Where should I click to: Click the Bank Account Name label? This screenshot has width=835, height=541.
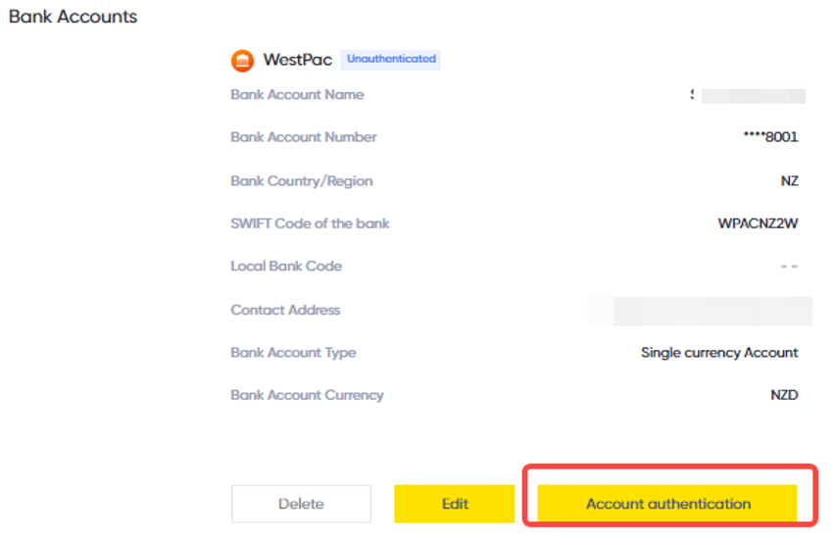pyautogui.click(x=297, y=95)
